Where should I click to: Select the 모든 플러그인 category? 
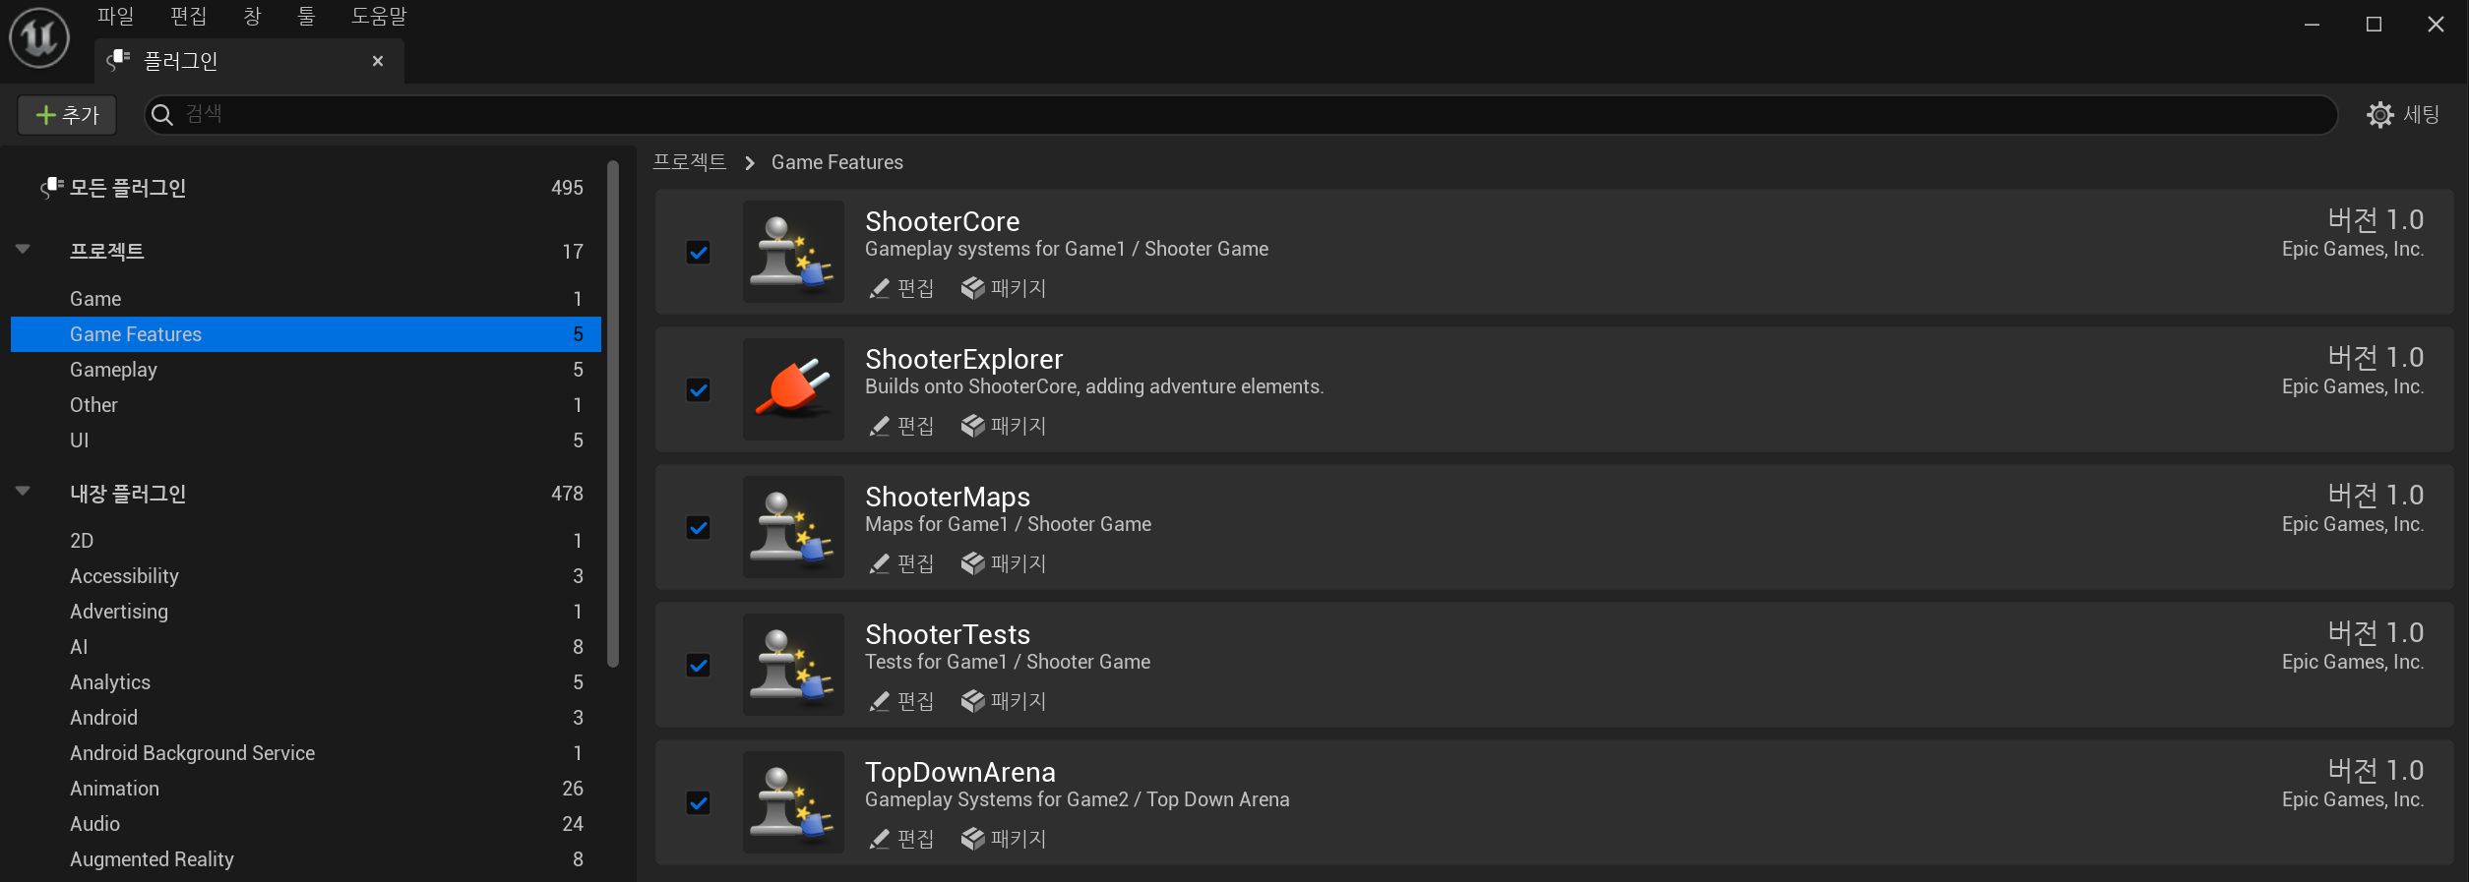tap(306, 188)
